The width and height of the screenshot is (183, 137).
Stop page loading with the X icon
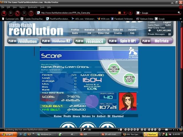click(25, 13)
